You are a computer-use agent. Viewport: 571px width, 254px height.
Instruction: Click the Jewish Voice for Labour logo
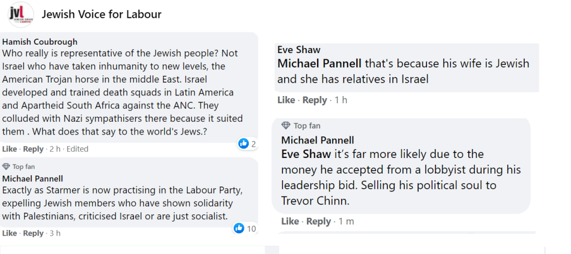tap(21, 15)
